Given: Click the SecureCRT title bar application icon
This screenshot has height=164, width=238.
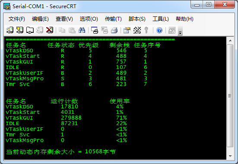Looking at the screenshot, I should coord(7,6).
